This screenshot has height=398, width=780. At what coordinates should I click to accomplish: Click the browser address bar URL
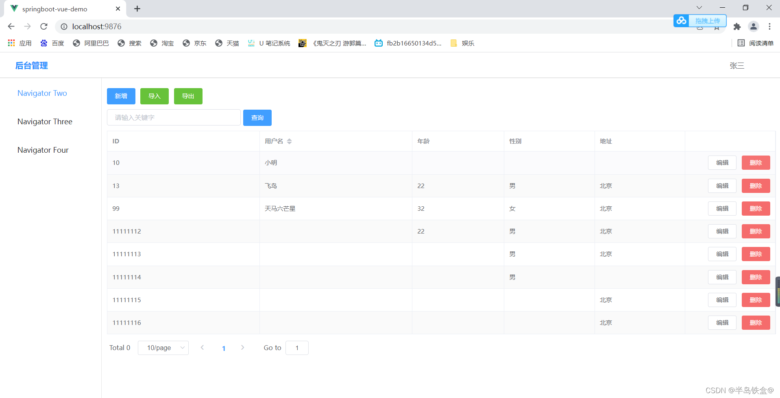coord(97,26)
